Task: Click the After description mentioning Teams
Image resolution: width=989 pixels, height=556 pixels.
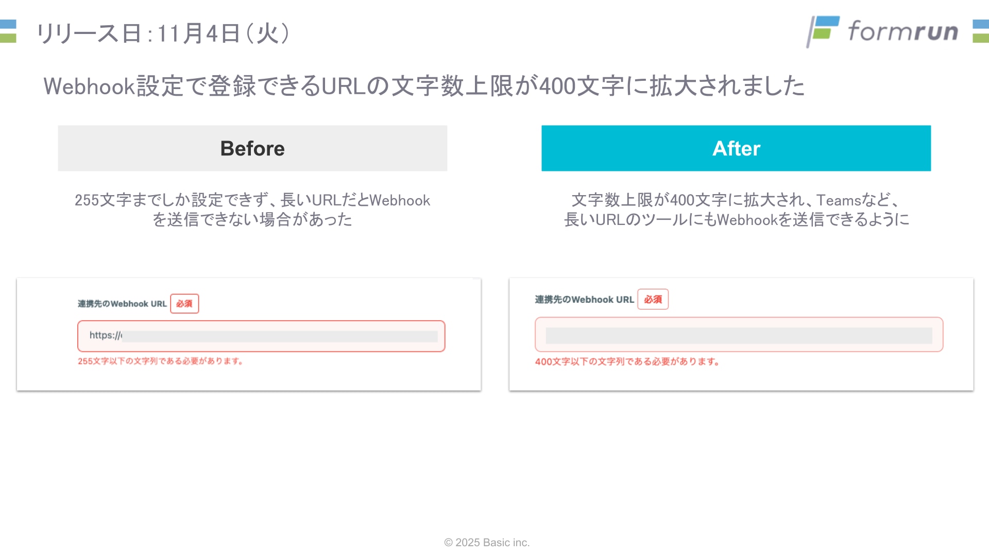Action: pyautogui.click(x=736, y=210)
